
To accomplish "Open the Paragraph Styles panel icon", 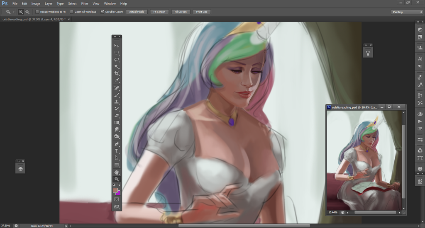I will (420, 78).
